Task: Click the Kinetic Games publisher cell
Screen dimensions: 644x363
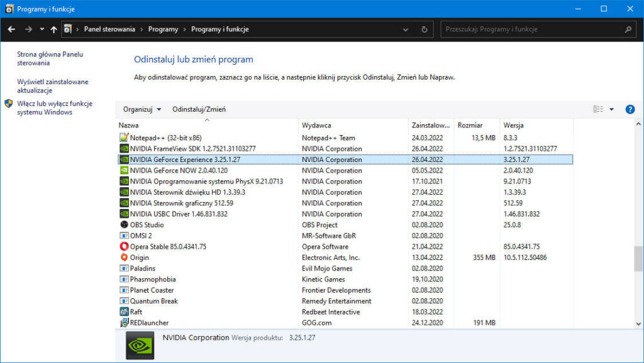Action: click(x=323, y=279)
